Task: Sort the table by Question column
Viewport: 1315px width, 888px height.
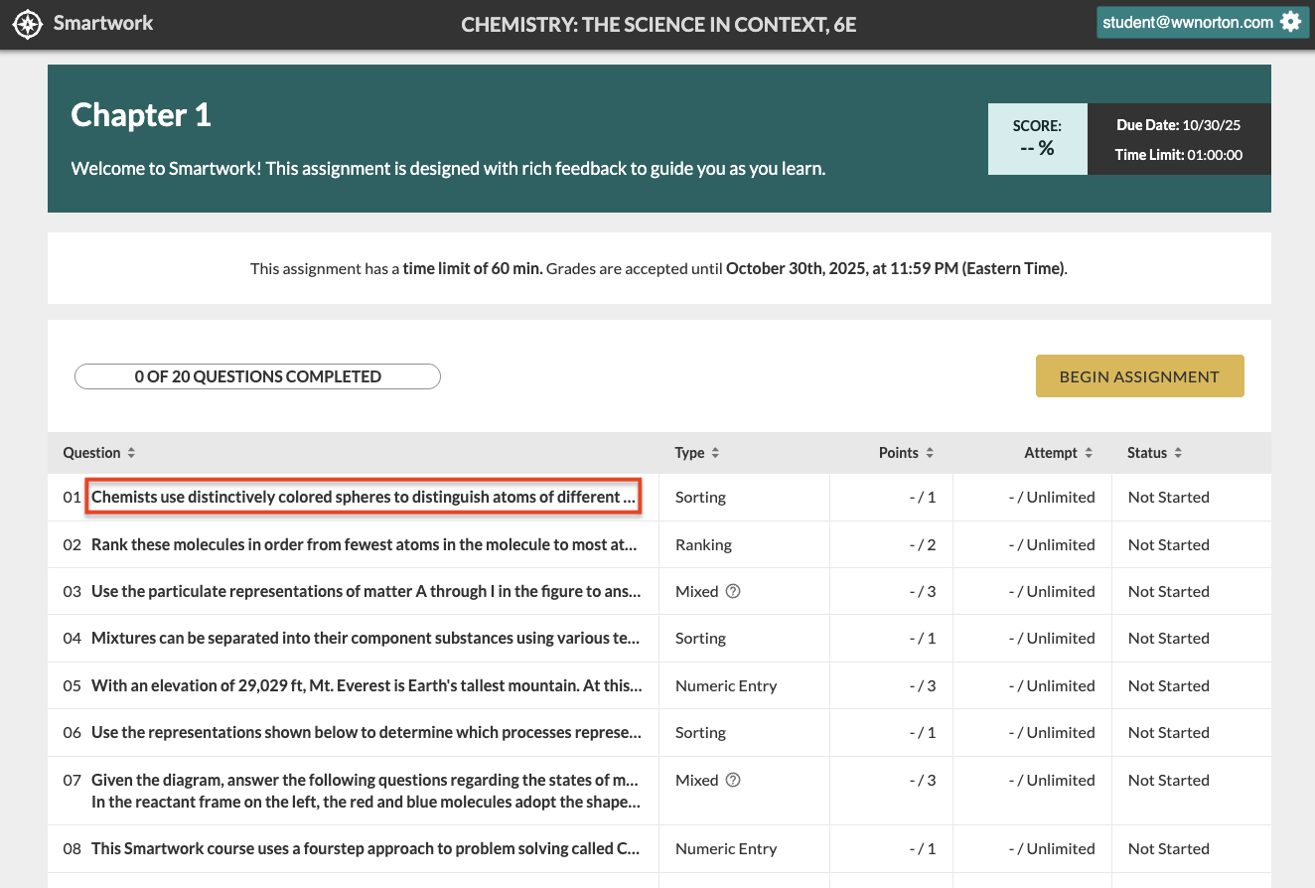Action: [99, 453]
